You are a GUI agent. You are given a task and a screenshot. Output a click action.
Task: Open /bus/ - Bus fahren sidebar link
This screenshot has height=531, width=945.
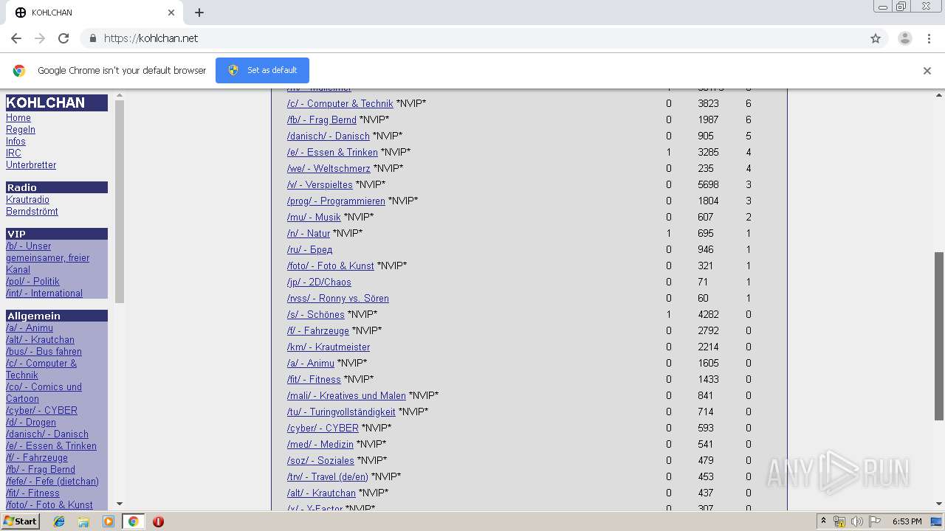pyautogui.click(x=44, y=352)
